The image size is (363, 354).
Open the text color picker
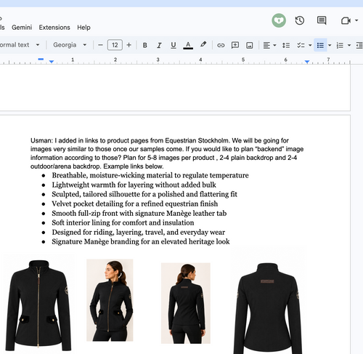[188, 45]
